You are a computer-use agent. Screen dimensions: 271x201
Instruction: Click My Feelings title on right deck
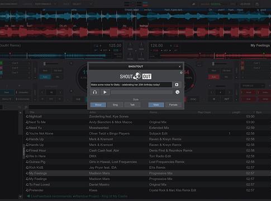click(260, 45)
